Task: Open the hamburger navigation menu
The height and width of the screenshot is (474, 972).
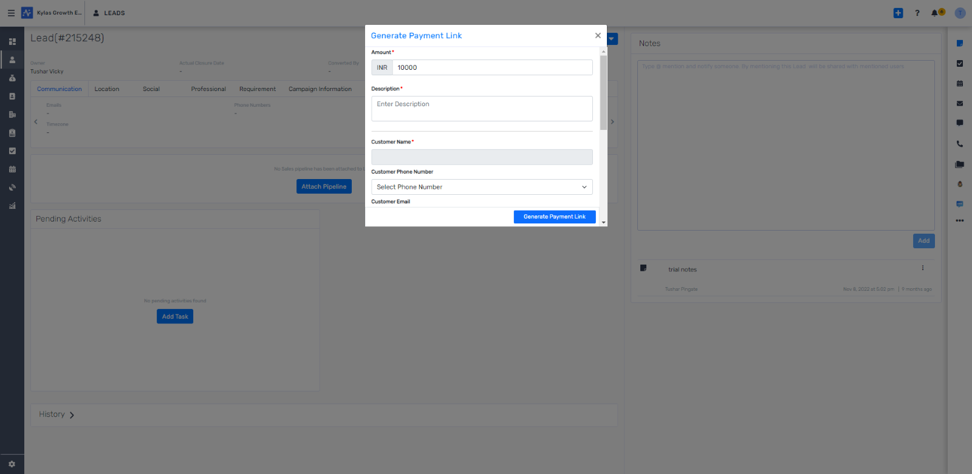Action: tap(11, 13)
